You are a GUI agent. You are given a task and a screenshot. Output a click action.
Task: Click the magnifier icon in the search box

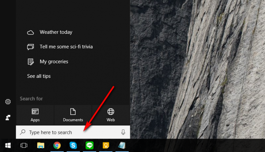pyautogui.click(x=23, y=132)
